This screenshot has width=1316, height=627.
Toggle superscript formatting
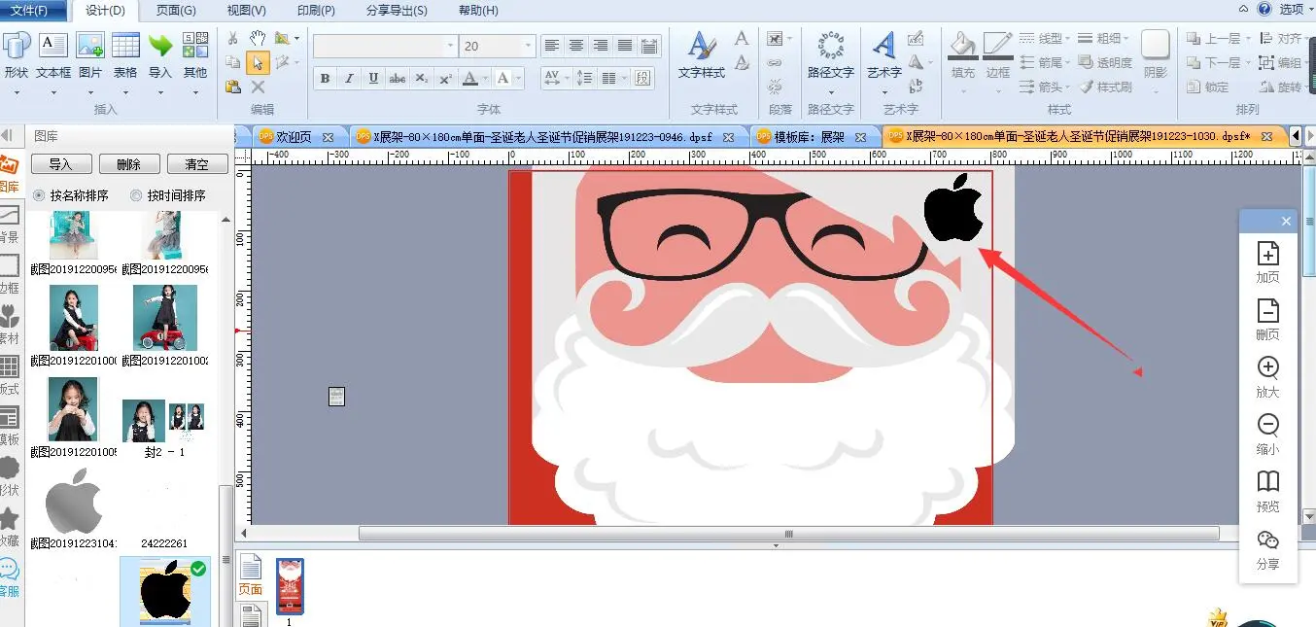tap(444, 79)
